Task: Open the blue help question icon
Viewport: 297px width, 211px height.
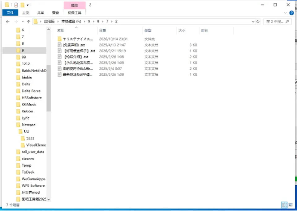Action: [x=291, y=13]
